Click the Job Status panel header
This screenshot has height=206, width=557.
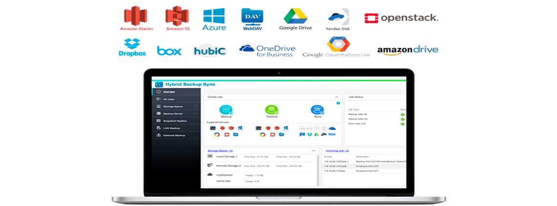pyautogui.click(x=375, y=97)
